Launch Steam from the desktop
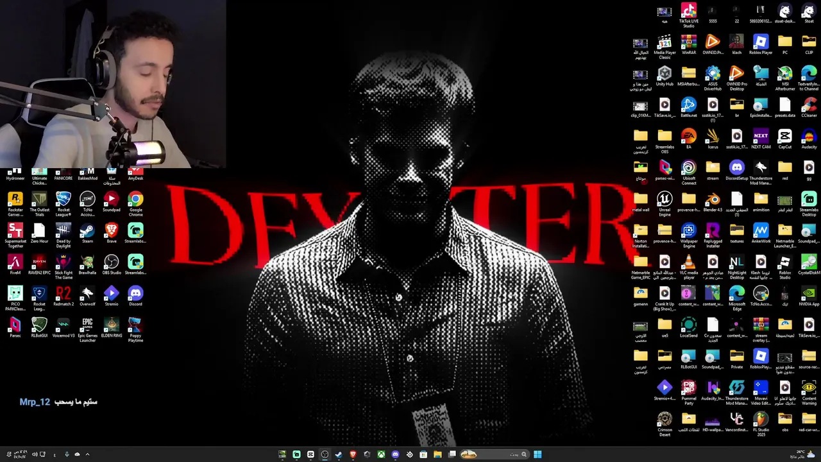 (x=87, y=233)
